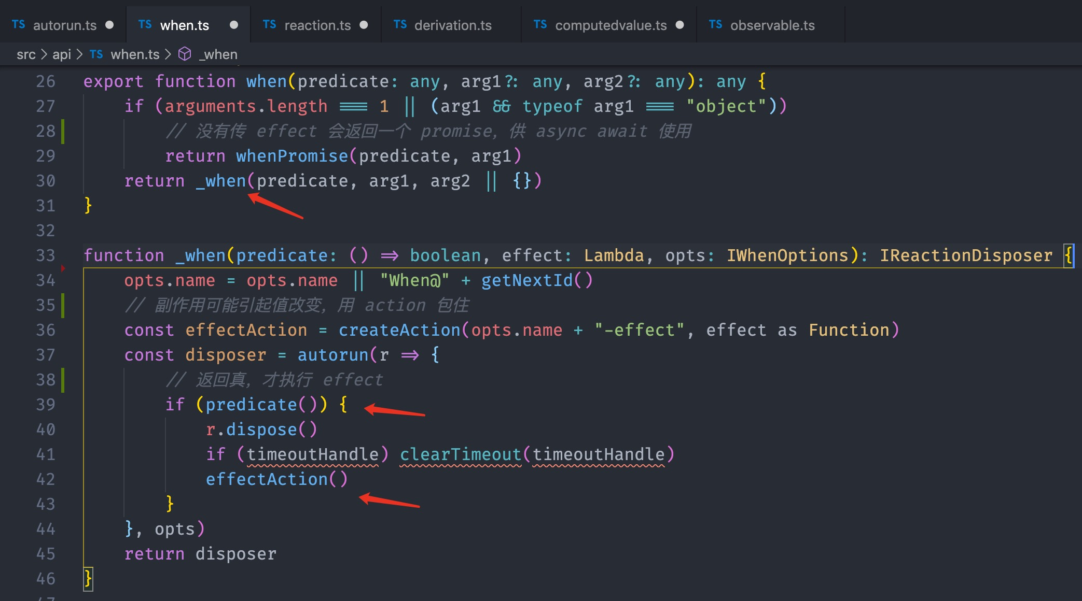Image resolution: width=1082 pixels, height=601 pixels.
Task: Click unsaved dot on autorun.ts tab
Action: pyautogui.click(x=109, y=25)
